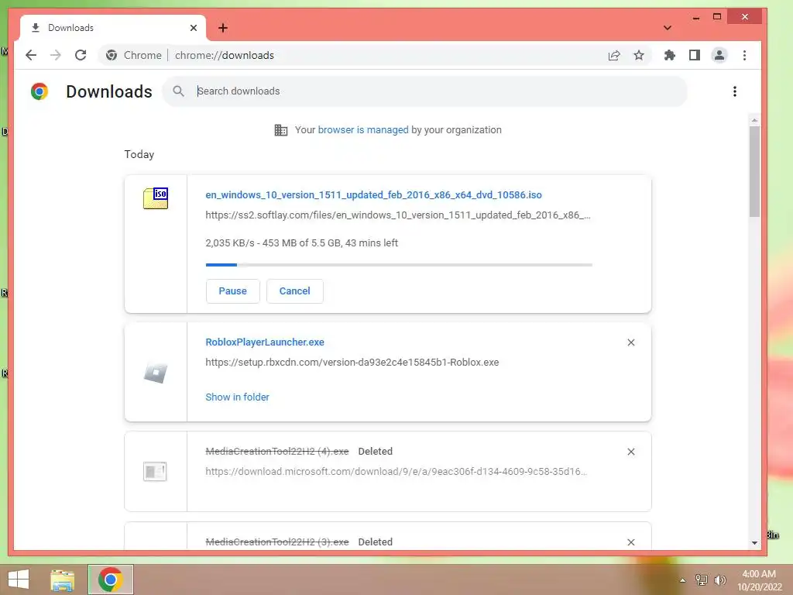Image resolution: width=793 pixels, height=595 pixels.
Task: Click the browser forward arrow
Action: (x=56, y=55)
